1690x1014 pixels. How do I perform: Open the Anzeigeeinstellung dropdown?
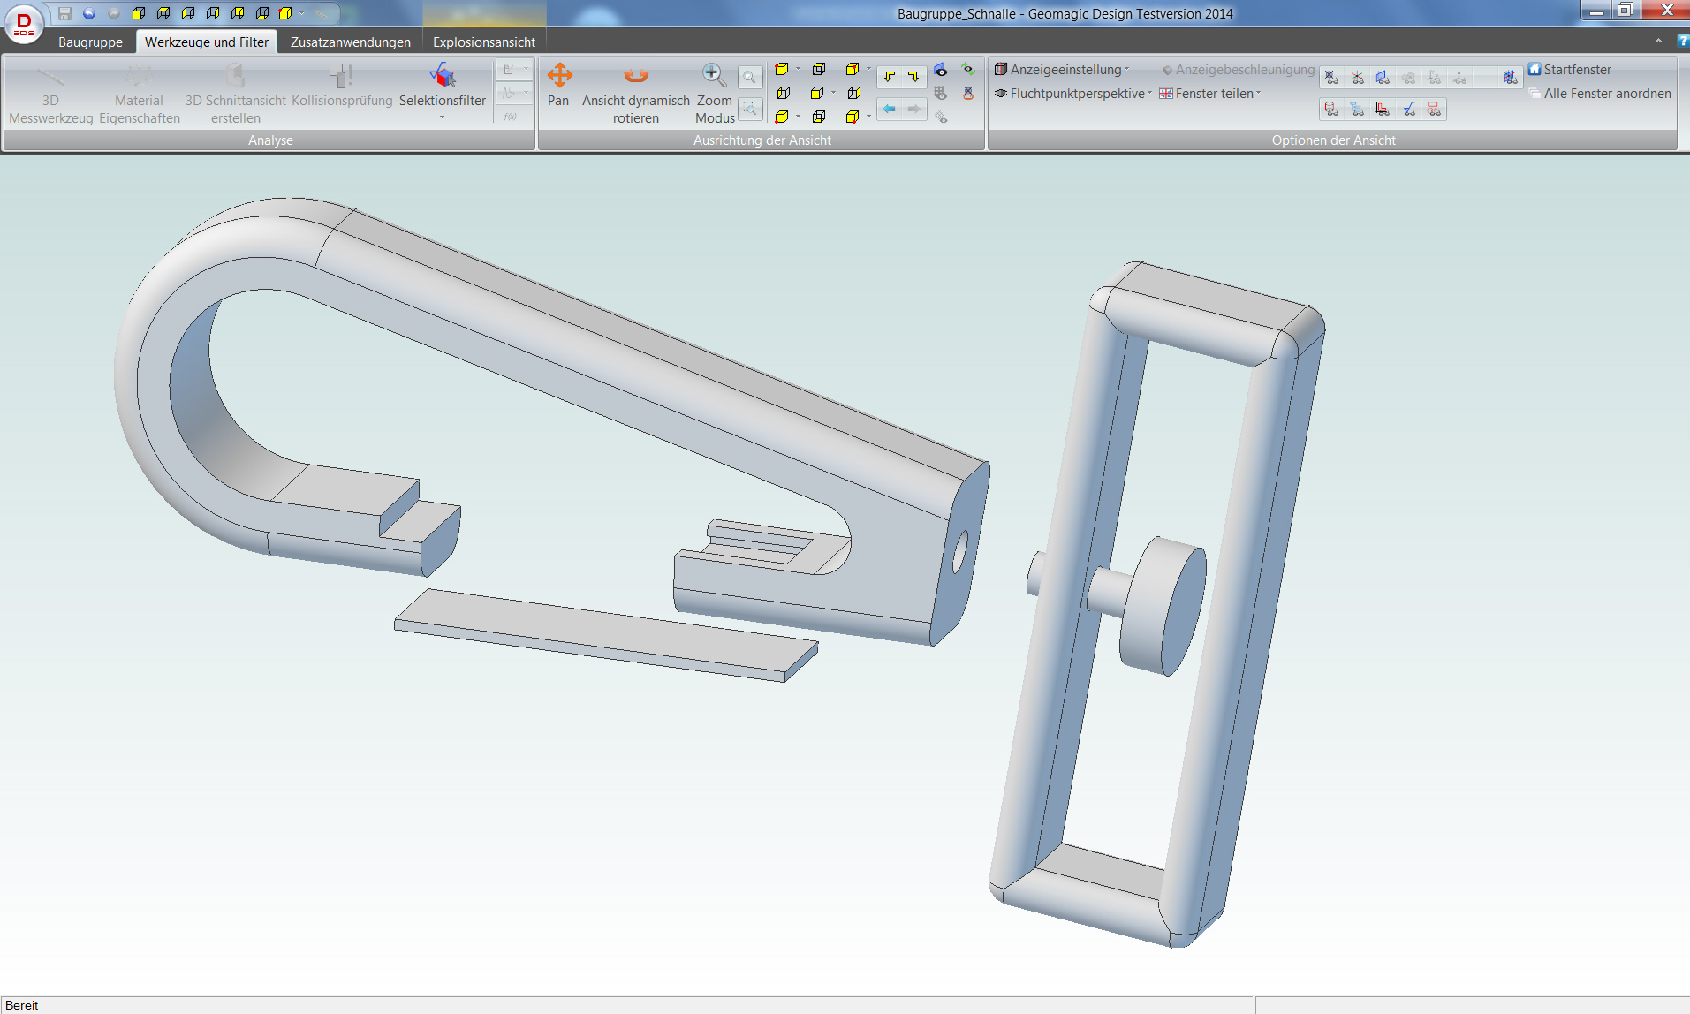point(1126,69)
